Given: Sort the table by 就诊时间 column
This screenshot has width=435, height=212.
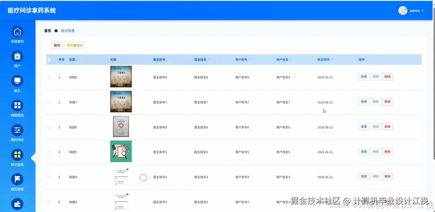Looking at the screenshot, I should point(324,60).
